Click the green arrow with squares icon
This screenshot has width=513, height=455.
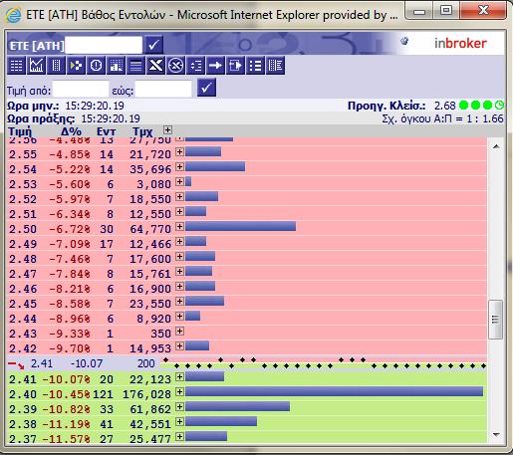click(x=76, y=65)
